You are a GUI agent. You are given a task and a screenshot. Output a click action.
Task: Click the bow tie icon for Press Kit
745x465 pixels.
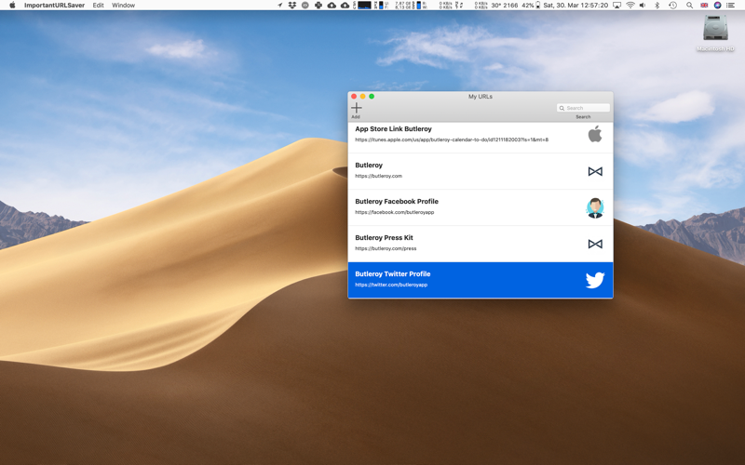click(594, 244)
